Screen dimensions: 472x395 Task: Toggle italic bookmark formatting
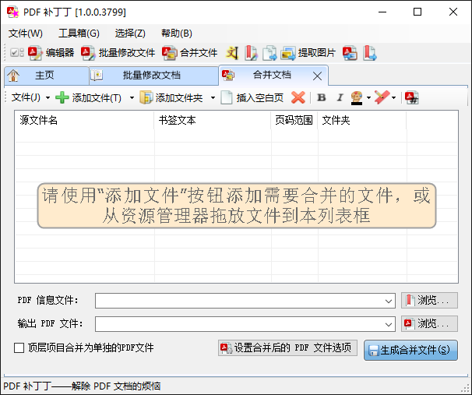(340, 97)
